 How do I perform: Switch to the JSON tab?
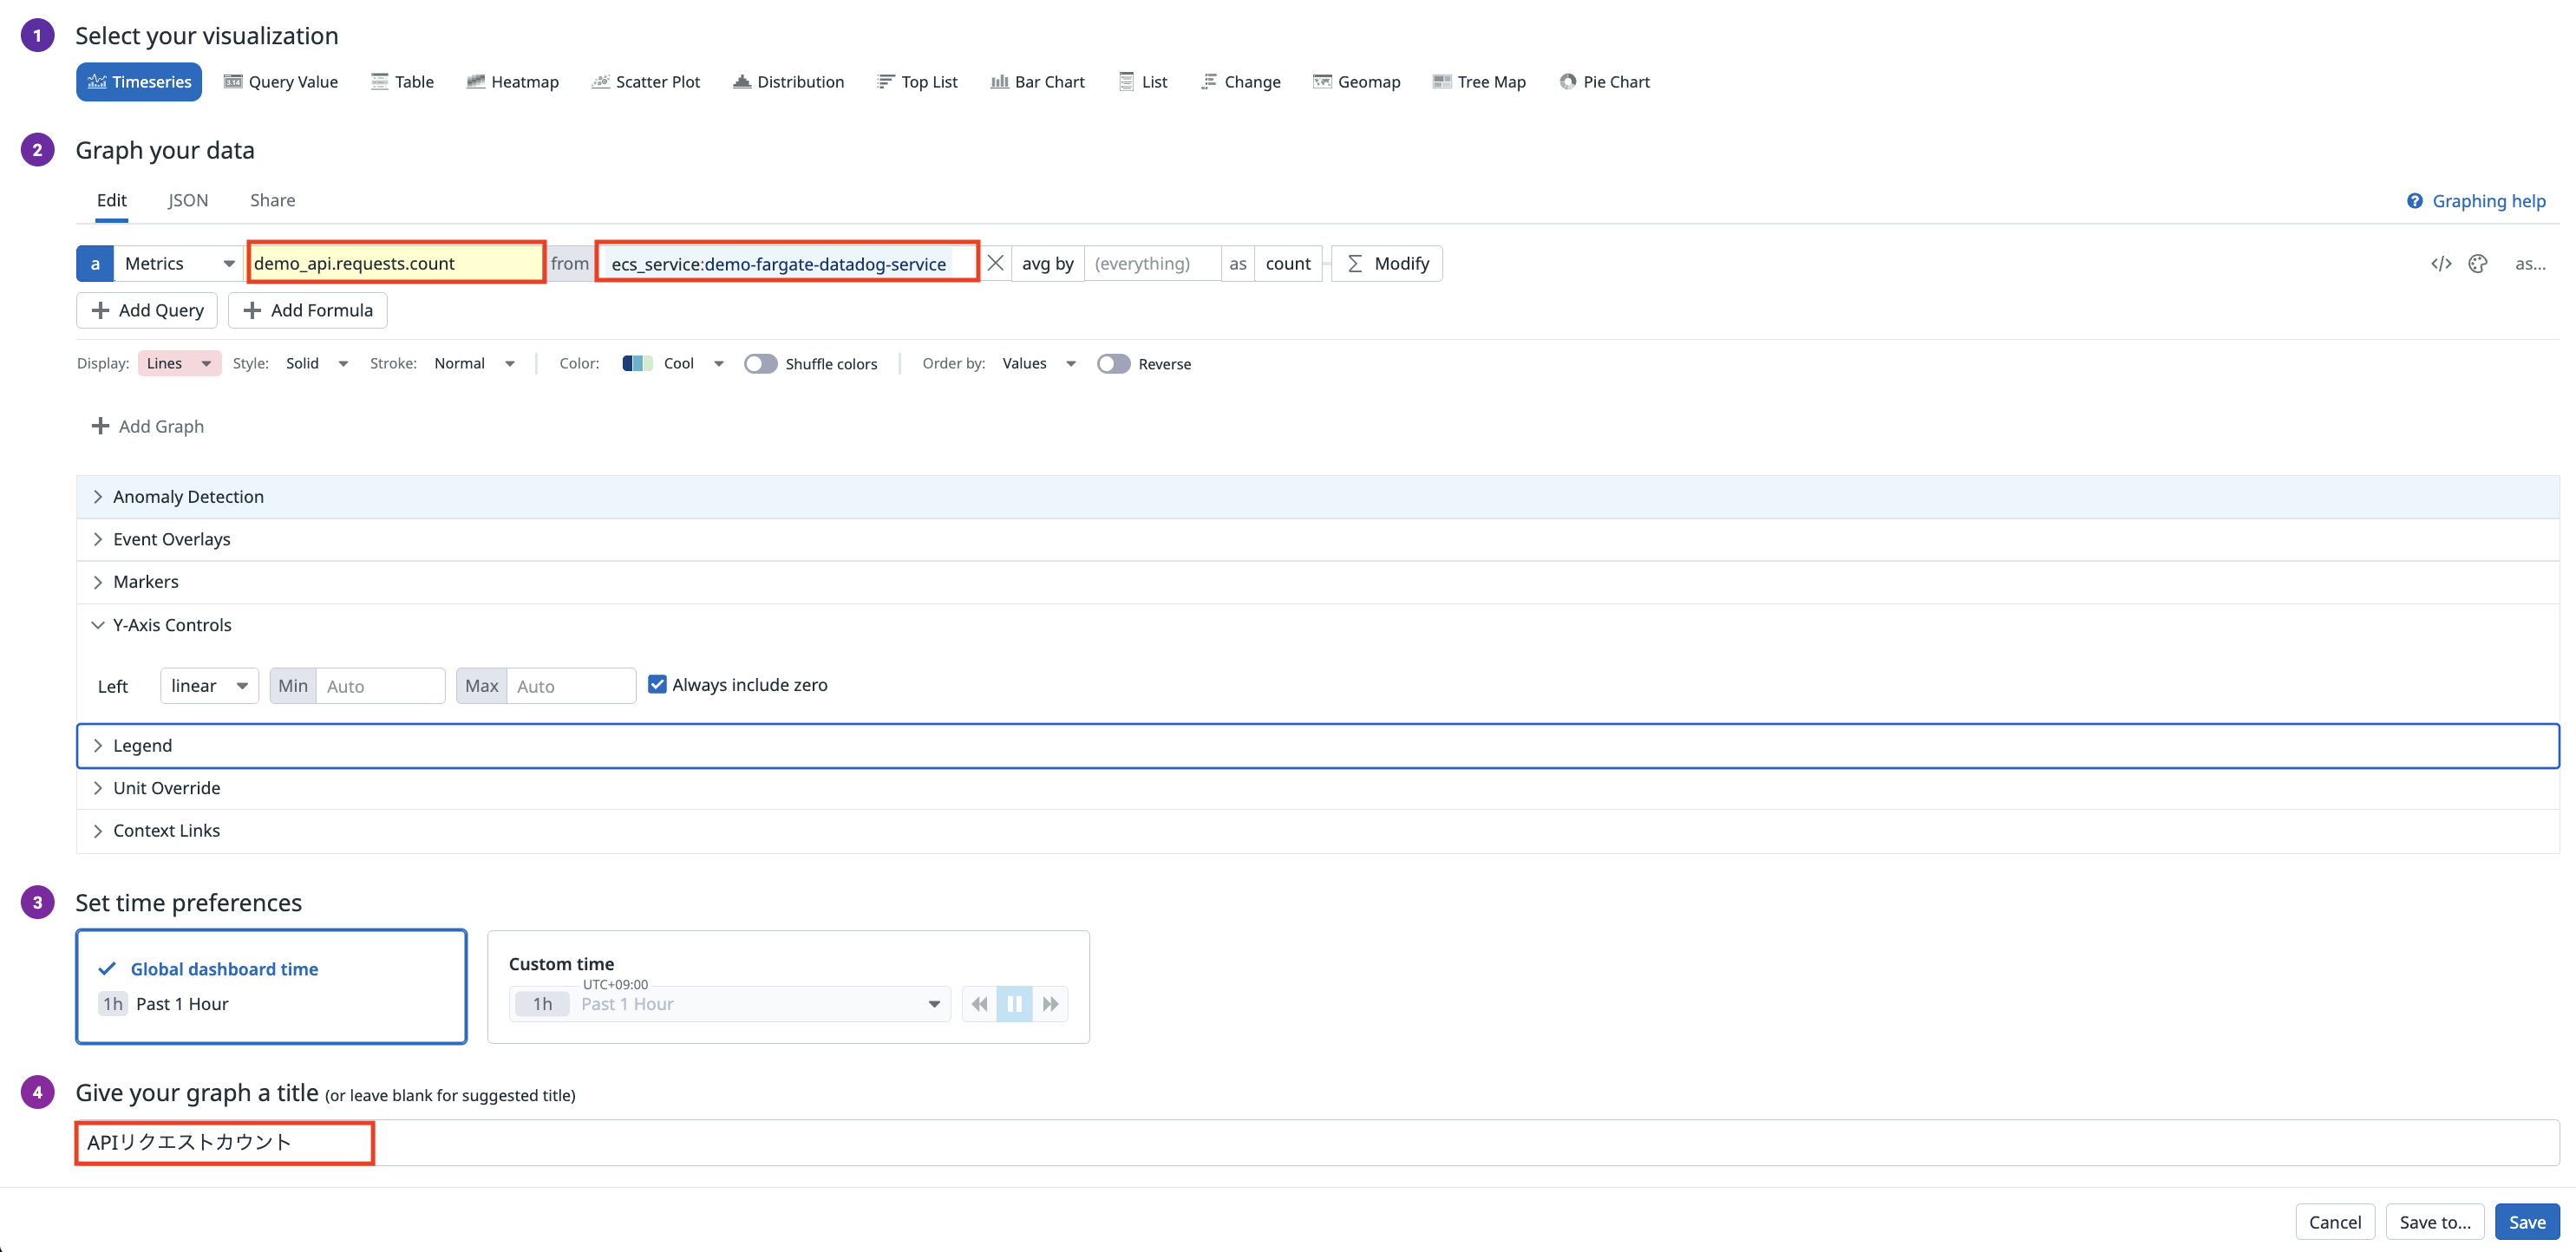click(188, 200)
